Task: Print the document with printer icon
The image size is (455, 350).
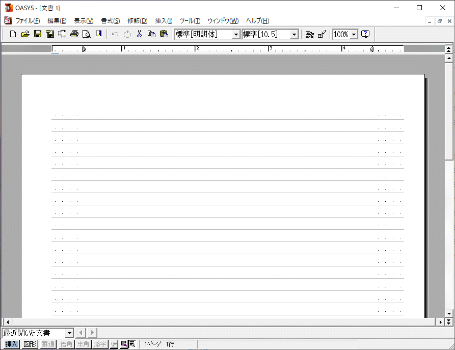Action: click(x=74, y=34)
